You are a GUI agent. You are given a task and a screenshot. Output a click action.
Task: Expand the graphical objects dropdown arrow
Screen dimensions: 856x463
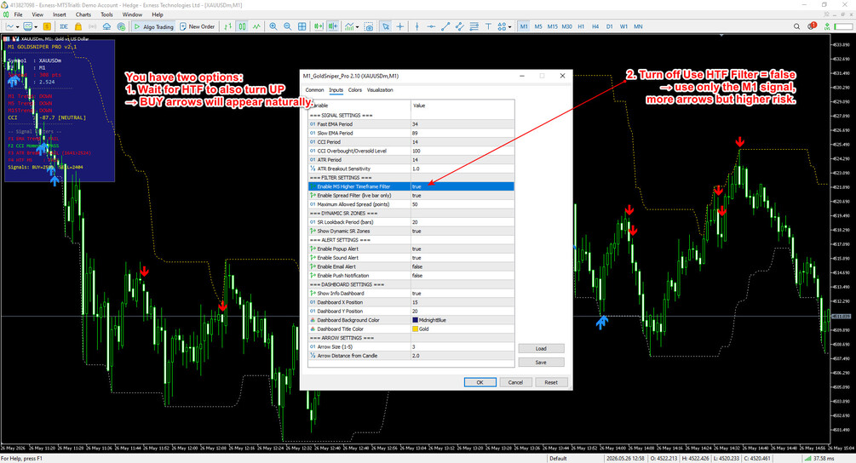click(x=509, y=26)
